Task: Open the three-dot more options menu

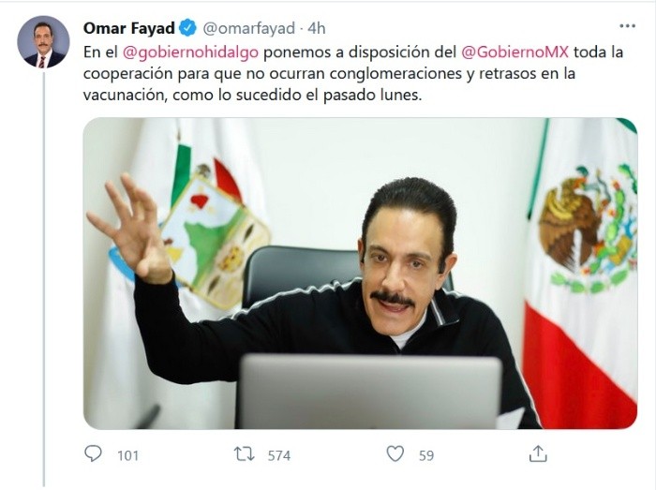Action: 627,26
